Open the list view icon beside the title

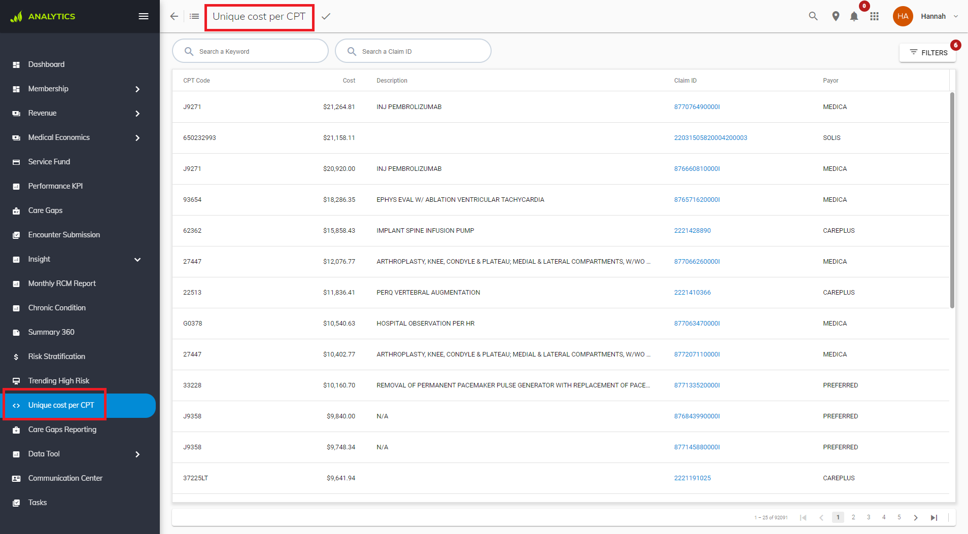[194, 16]
